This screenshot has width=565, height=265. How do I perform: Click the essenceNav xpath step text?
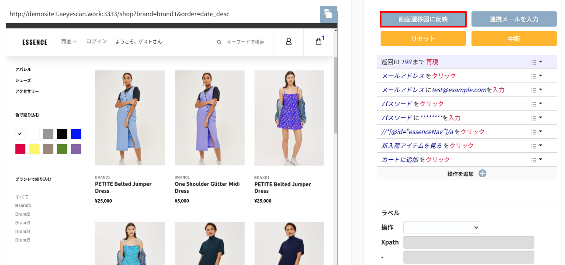[433, 132]
